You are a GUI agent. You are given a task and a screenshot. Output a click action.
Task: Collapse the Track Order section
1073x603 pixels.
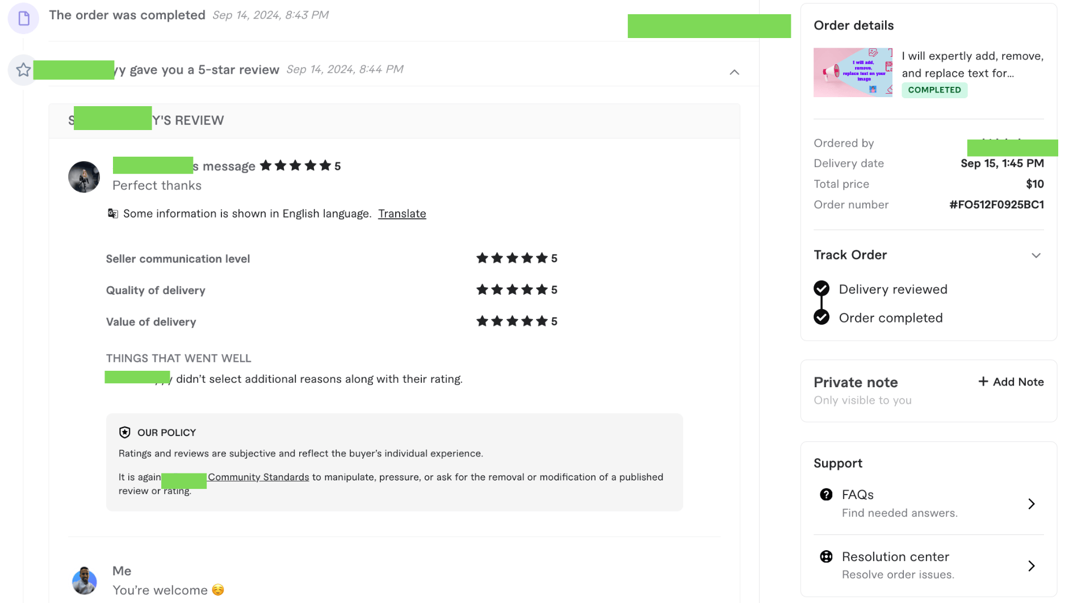1036,256
